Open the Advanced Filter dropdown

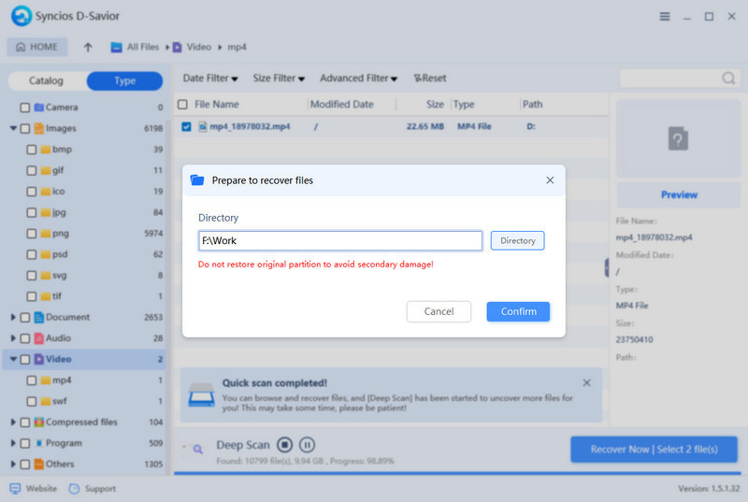pos(358,79)
